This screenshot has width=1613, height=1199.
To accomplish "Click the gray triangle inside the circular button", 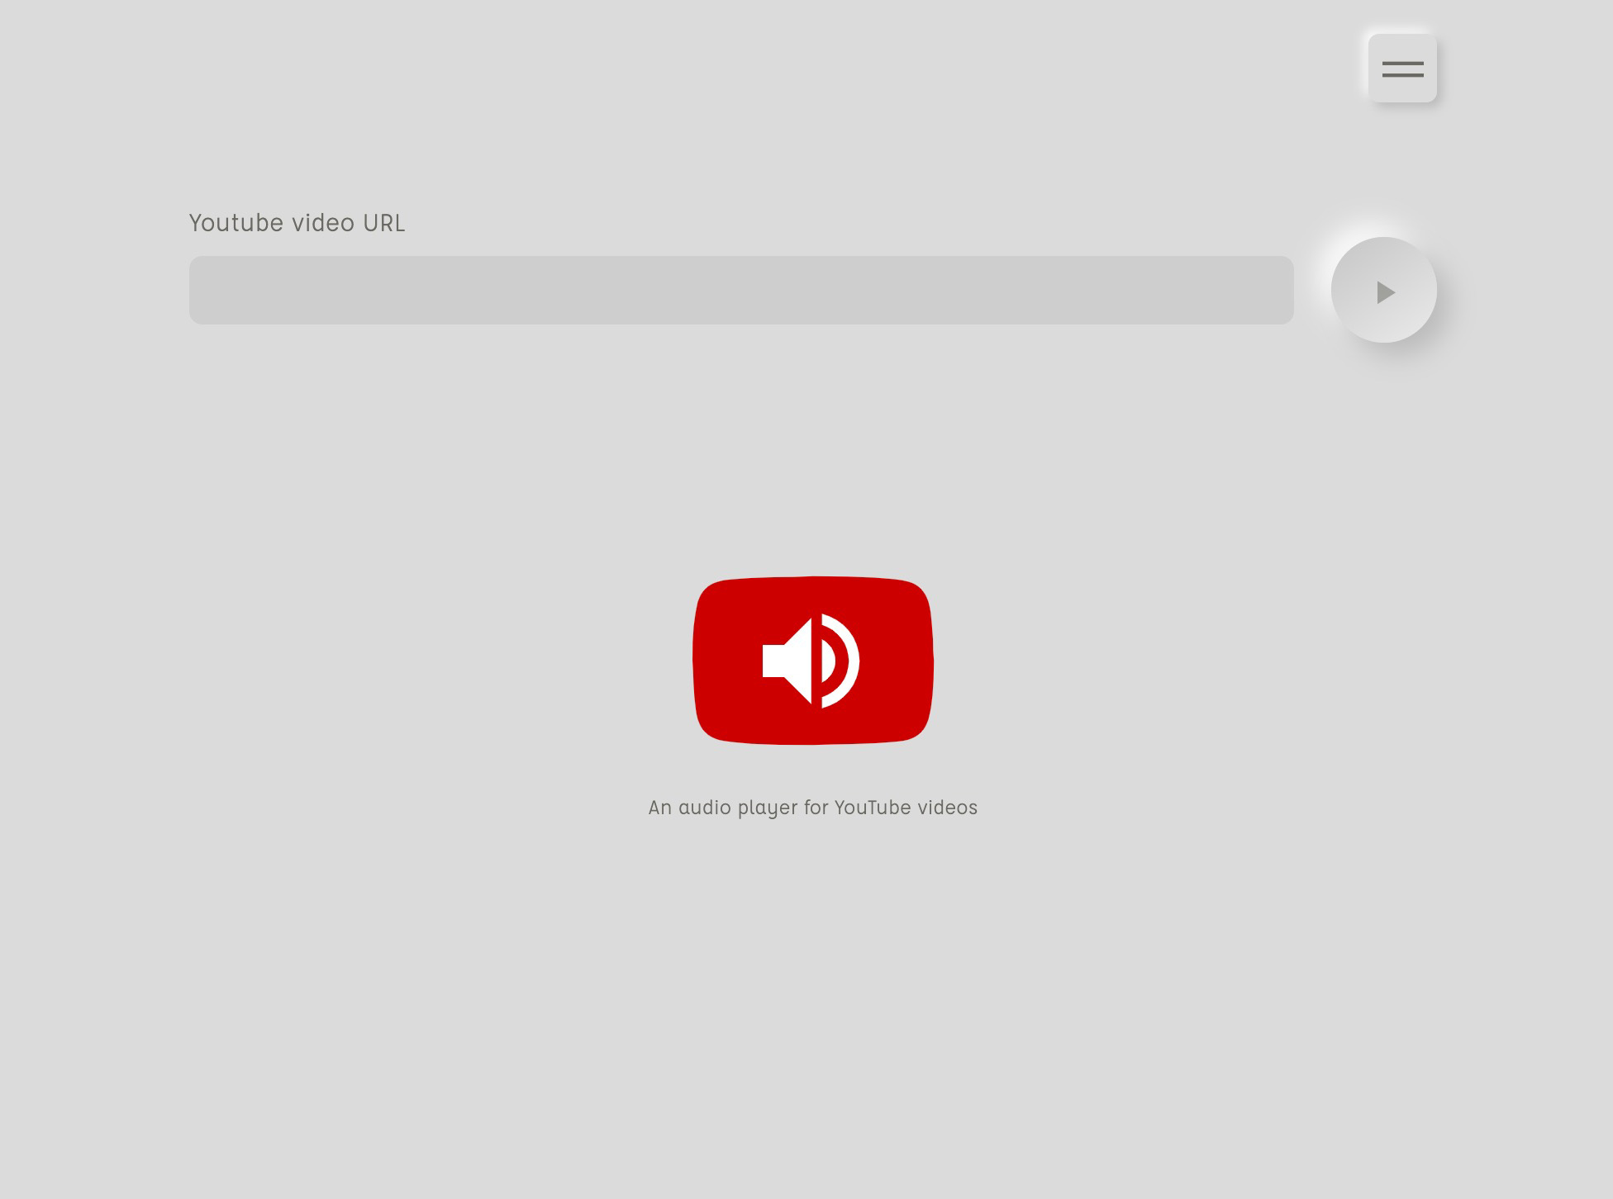I will click(1385, 292).
